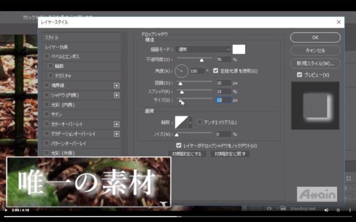356x222 pixels.
Task: Toggle アンチエイリアス(L) checkbox
Action: [199, 122]
